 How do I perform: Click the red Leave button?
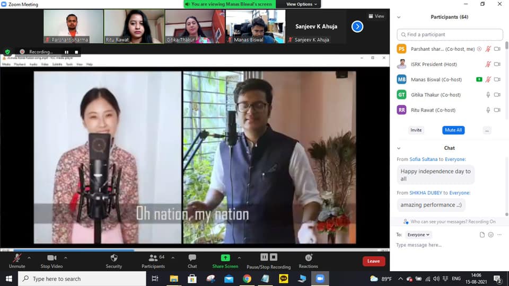pos(373,261)
